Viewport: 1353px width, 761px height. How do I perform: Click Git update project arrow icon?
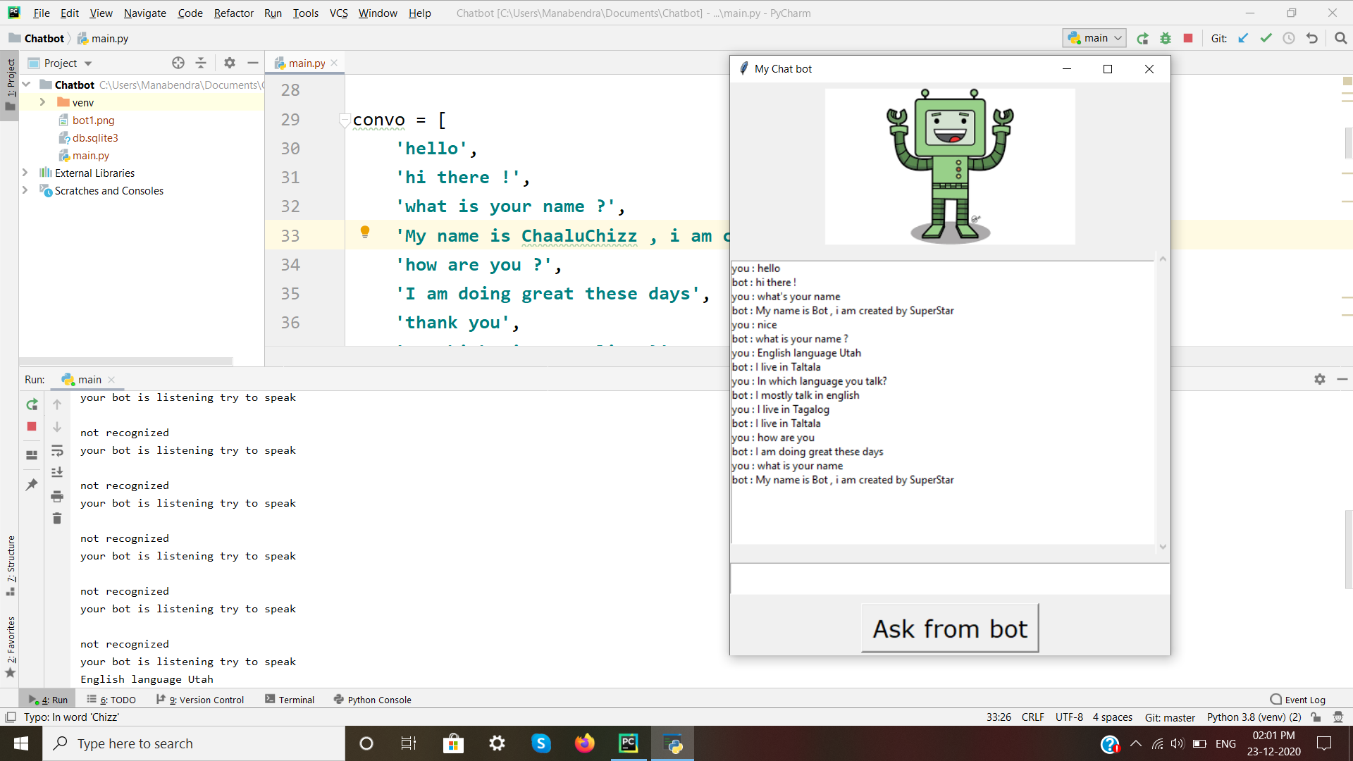(x=1243, y=39)
